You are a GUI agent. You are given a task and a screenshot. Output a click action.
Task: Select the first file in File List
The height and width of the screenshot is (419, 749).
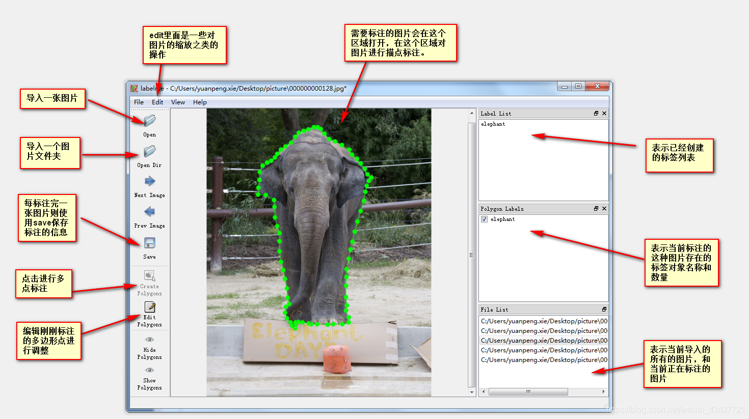[x=544, y=321]
